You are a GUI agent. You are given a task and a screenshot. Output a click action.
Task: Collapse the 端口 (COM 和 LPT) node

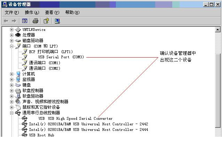tap(11, 46)
